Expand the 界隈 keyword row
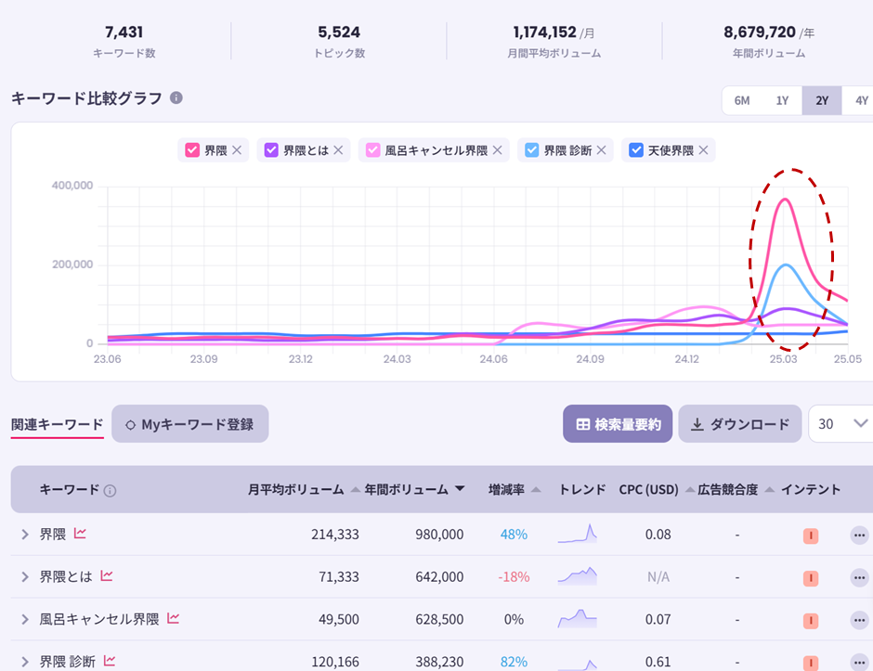The image size is (873, 671). coord(25,535)
